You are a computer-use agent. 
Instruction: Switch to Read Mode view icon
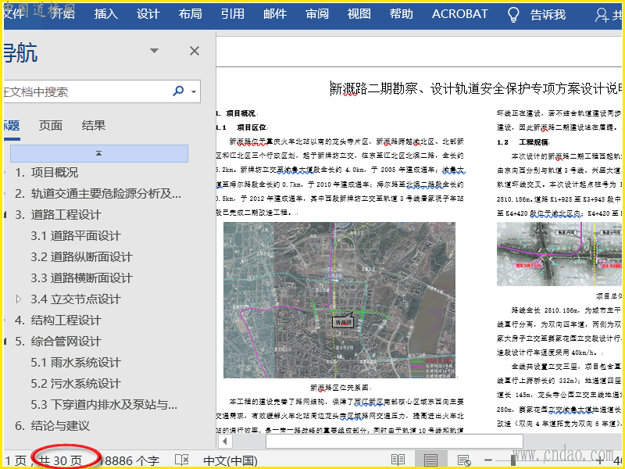pyautogui.click(x=398, y=460)
